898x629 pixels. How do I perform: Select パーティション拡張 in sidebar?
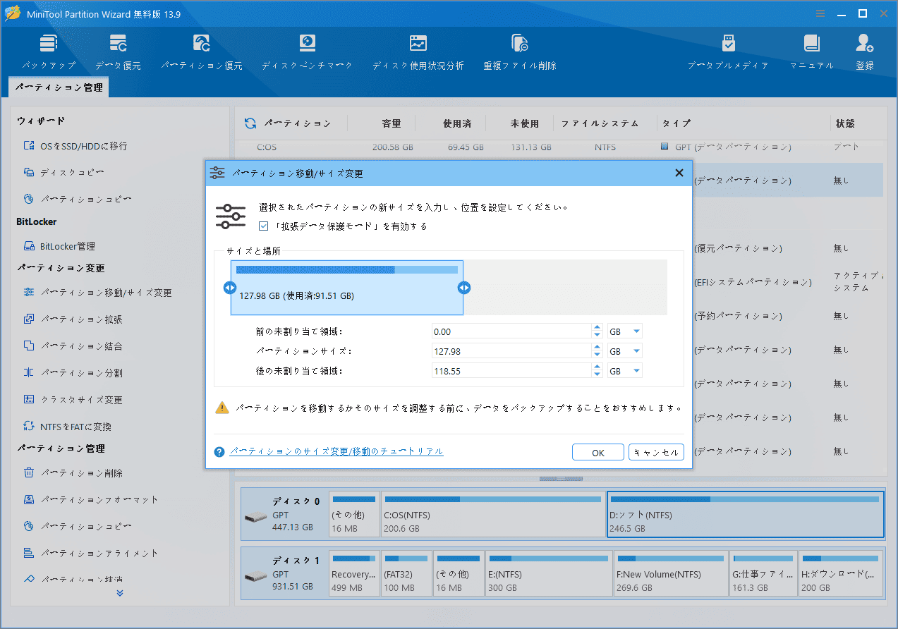73,319
